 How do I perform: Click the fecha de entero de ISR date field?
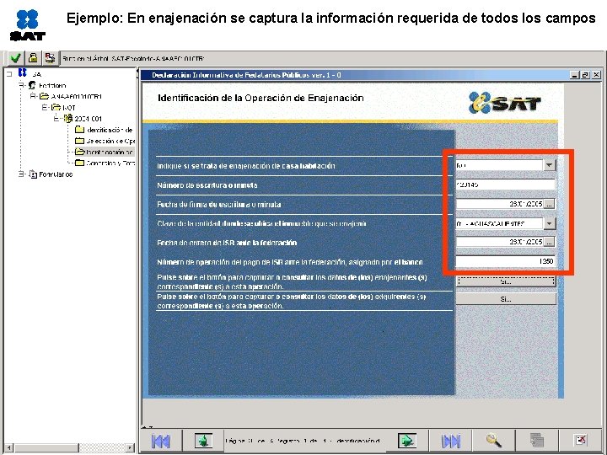pos(499,242)
